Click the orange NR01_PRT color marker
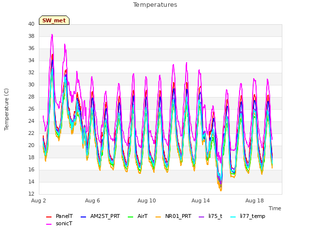This screenshot has height=233, width=311. (x=158, y=217)
